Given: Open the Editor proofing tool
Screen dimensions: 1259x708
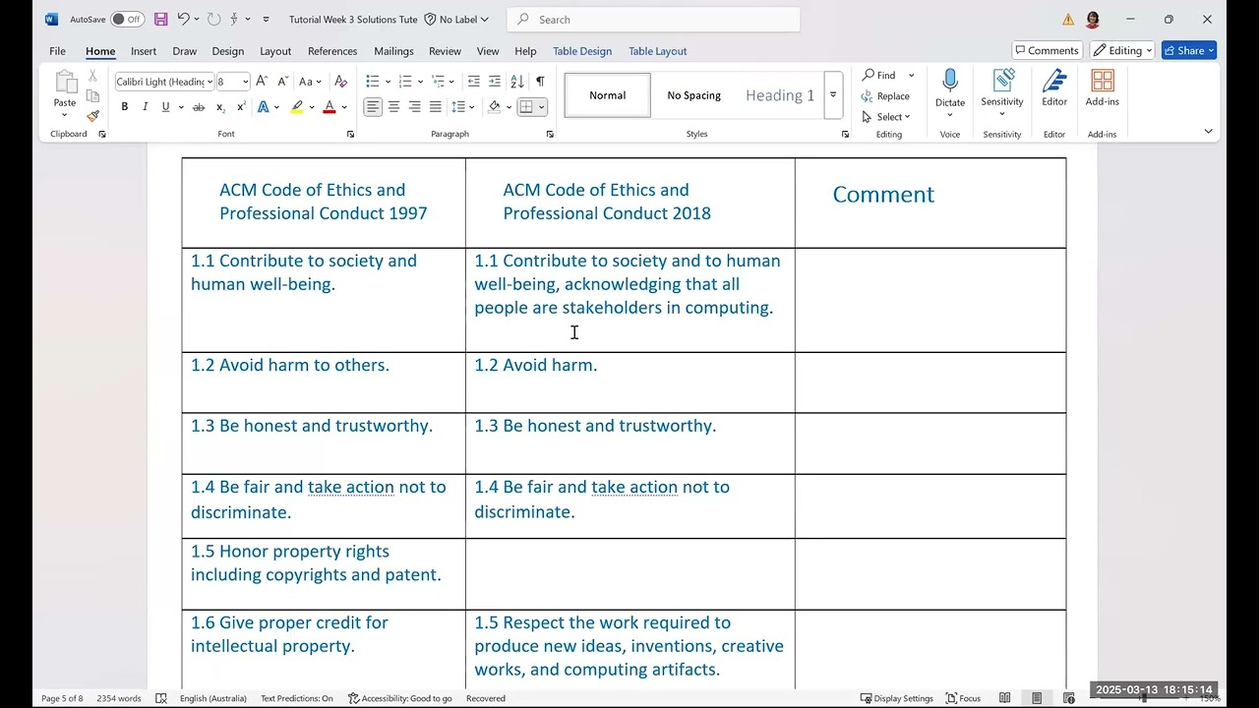Looking at the screenshot, I should pyautogui.click(x=1054, y=88).
